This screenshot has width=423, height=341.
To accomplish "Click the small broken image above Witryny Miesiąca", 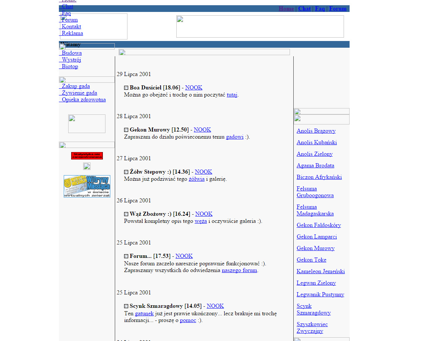I will (87, 166).
